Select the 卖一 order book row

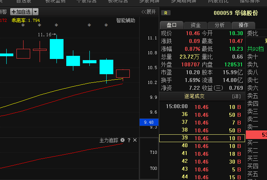256,127
